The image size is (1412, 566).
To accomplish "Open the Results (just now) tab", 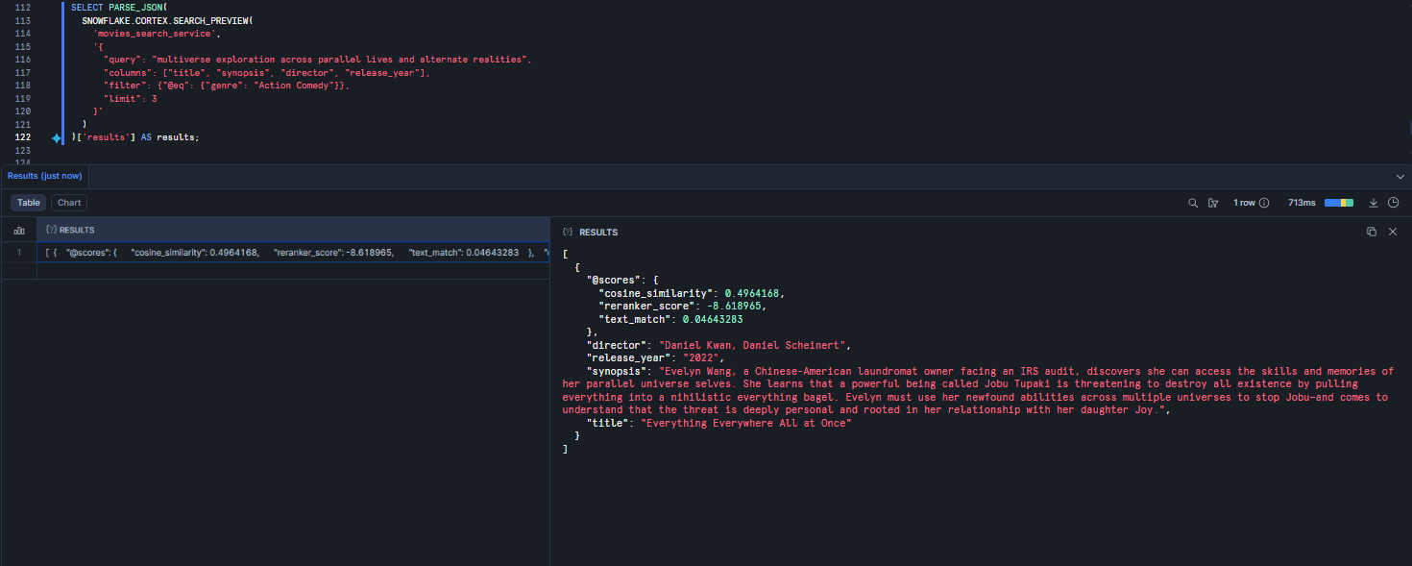I will point(45,176).
